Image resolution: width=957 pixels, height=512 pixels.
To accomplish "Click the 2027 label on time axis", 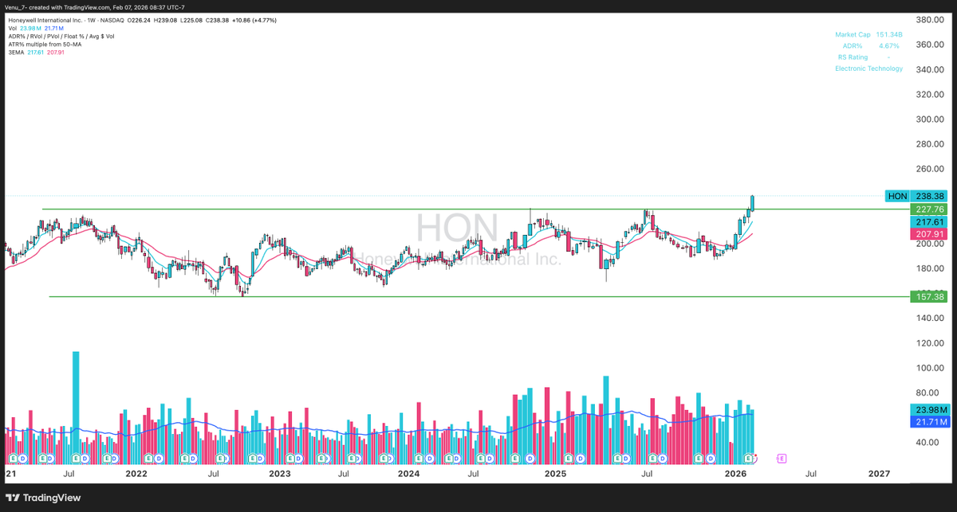I will pyautogui.click(x=880, y=473).
